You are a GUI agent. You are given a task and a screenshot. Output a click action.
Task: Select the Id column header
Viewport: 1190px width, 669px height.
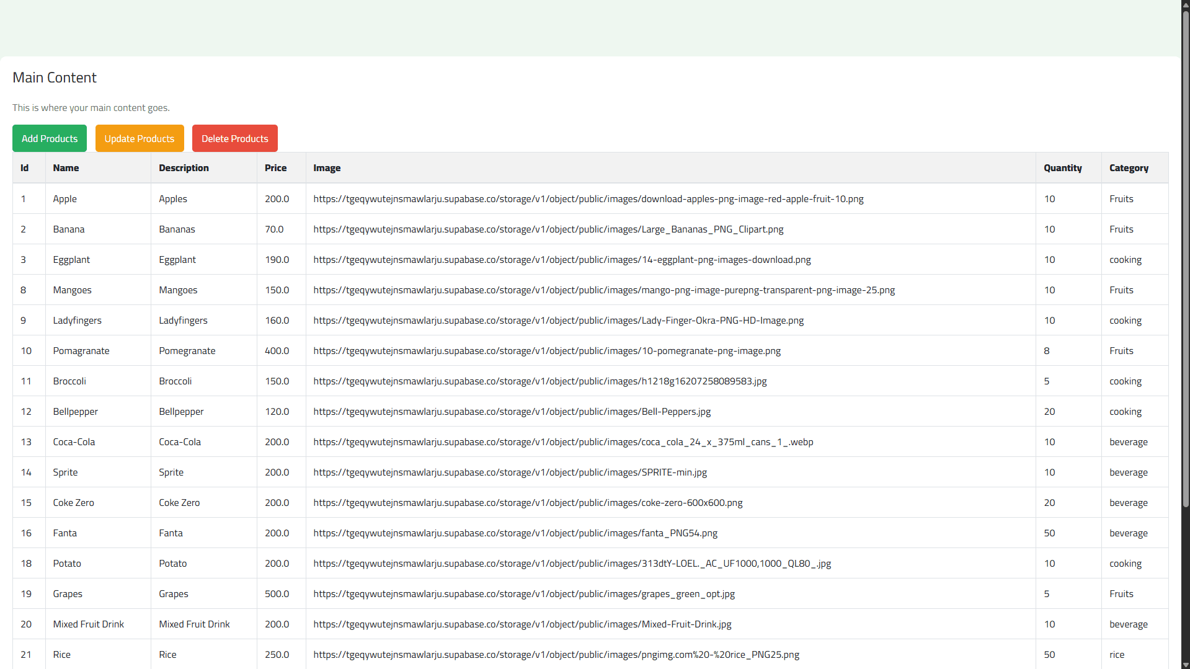tap(25, 167)
